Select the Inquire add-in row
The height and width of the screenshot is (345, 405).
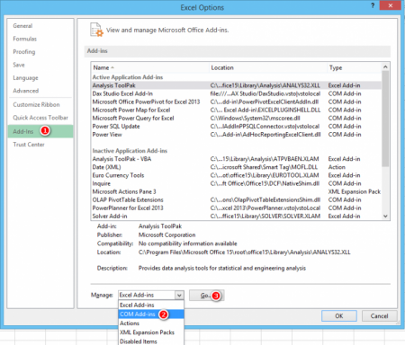tap(236, 183)
